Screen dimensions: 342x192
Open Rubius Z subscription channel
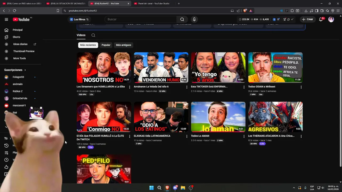(x=21, y=91)
